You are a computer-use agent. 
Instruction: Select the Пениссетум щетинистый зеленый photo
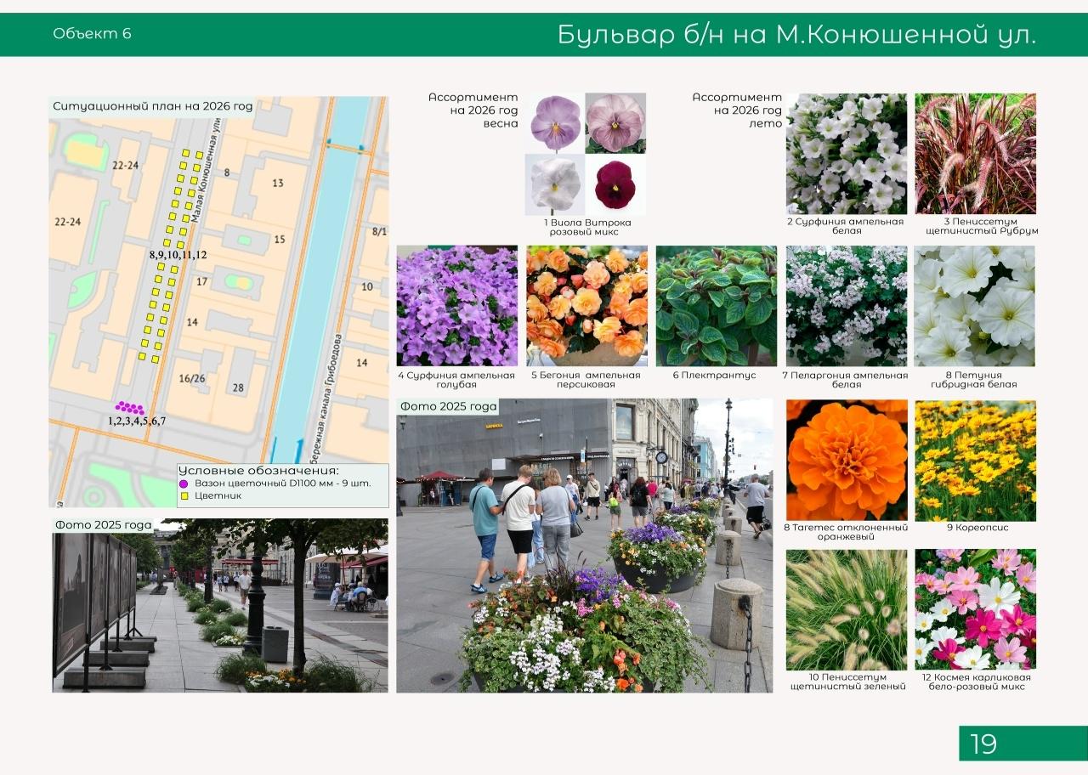(x=847, y=609)
